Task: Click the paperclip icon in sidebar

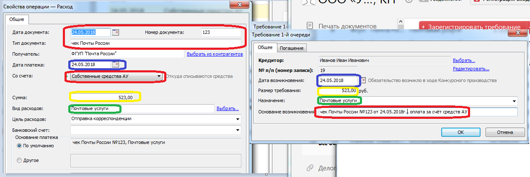Action: tap(310, 168)
